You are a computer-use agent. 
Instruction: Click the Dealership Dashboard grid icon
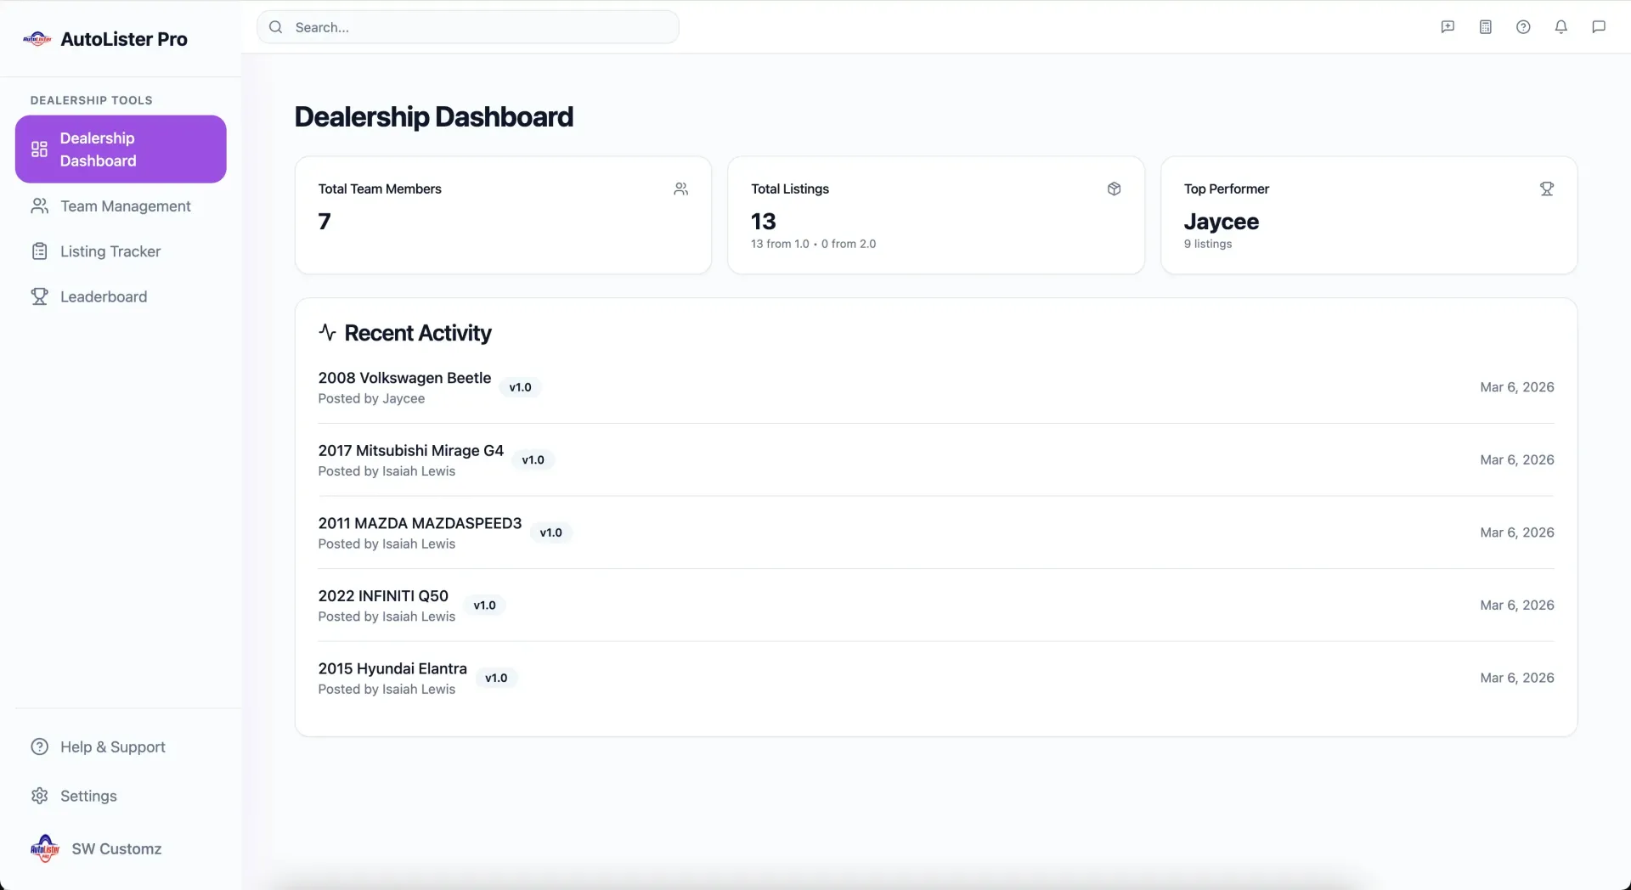click(x=39, y=149)
